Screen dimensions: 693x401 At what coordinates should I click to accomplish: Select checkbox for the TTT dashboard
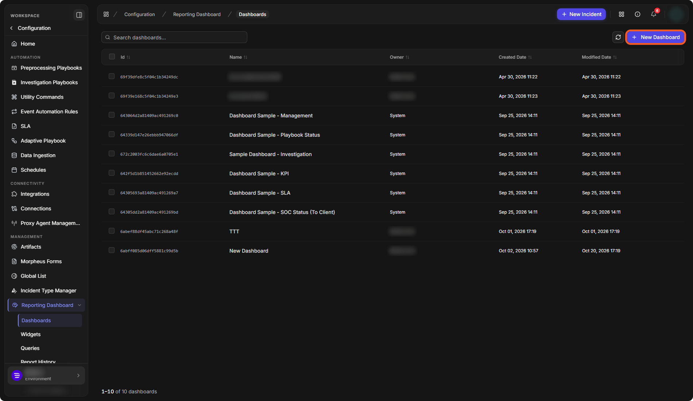[x=112, y=231]
